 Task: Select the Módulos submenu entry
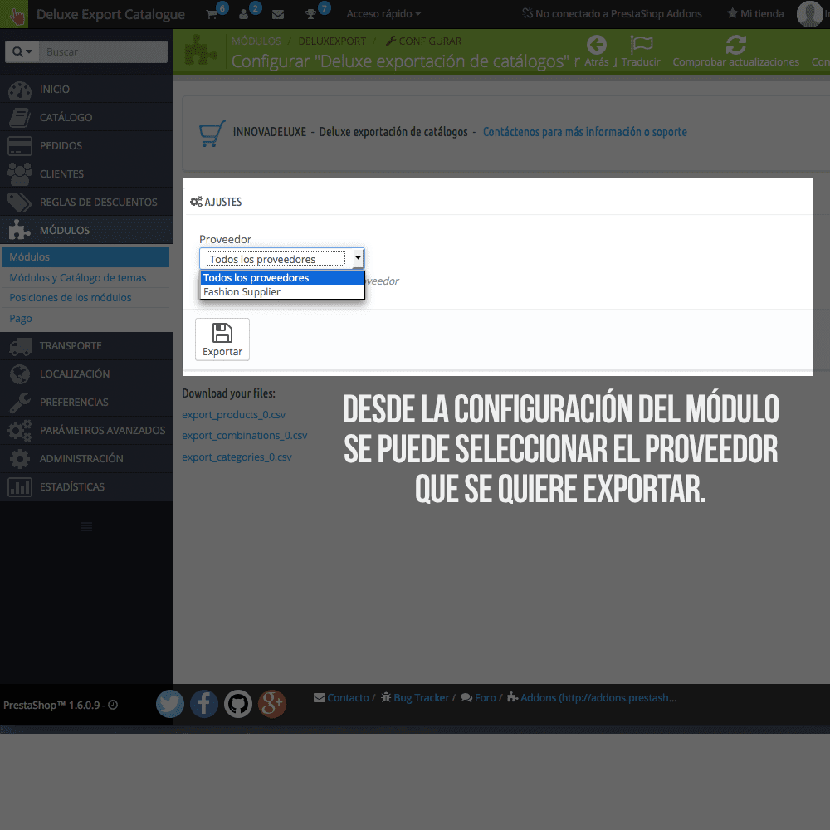[85, 256]
